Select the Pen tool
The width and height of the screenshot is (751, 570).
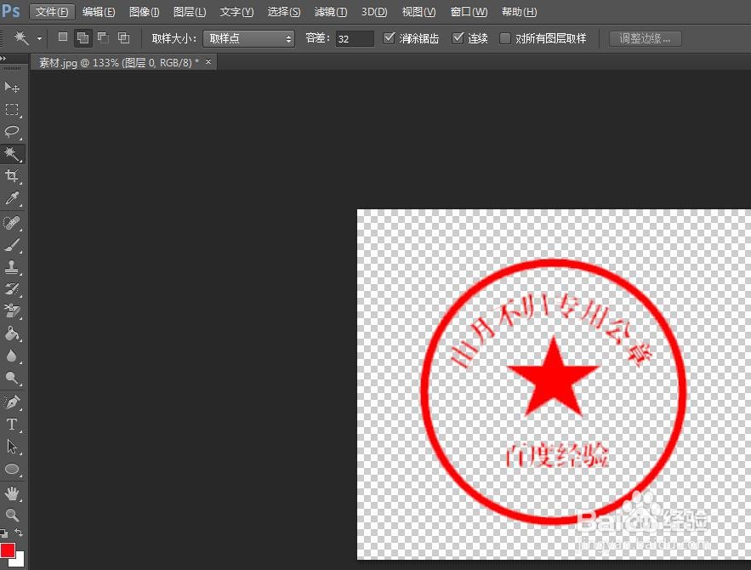[12, 402]
